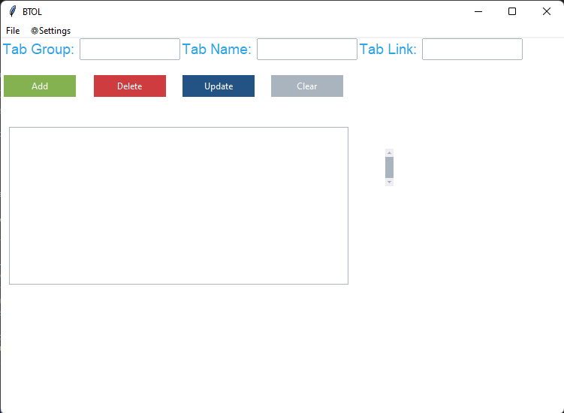
Task: Click the scrollbar up arrow
Action: click(389, 152)
